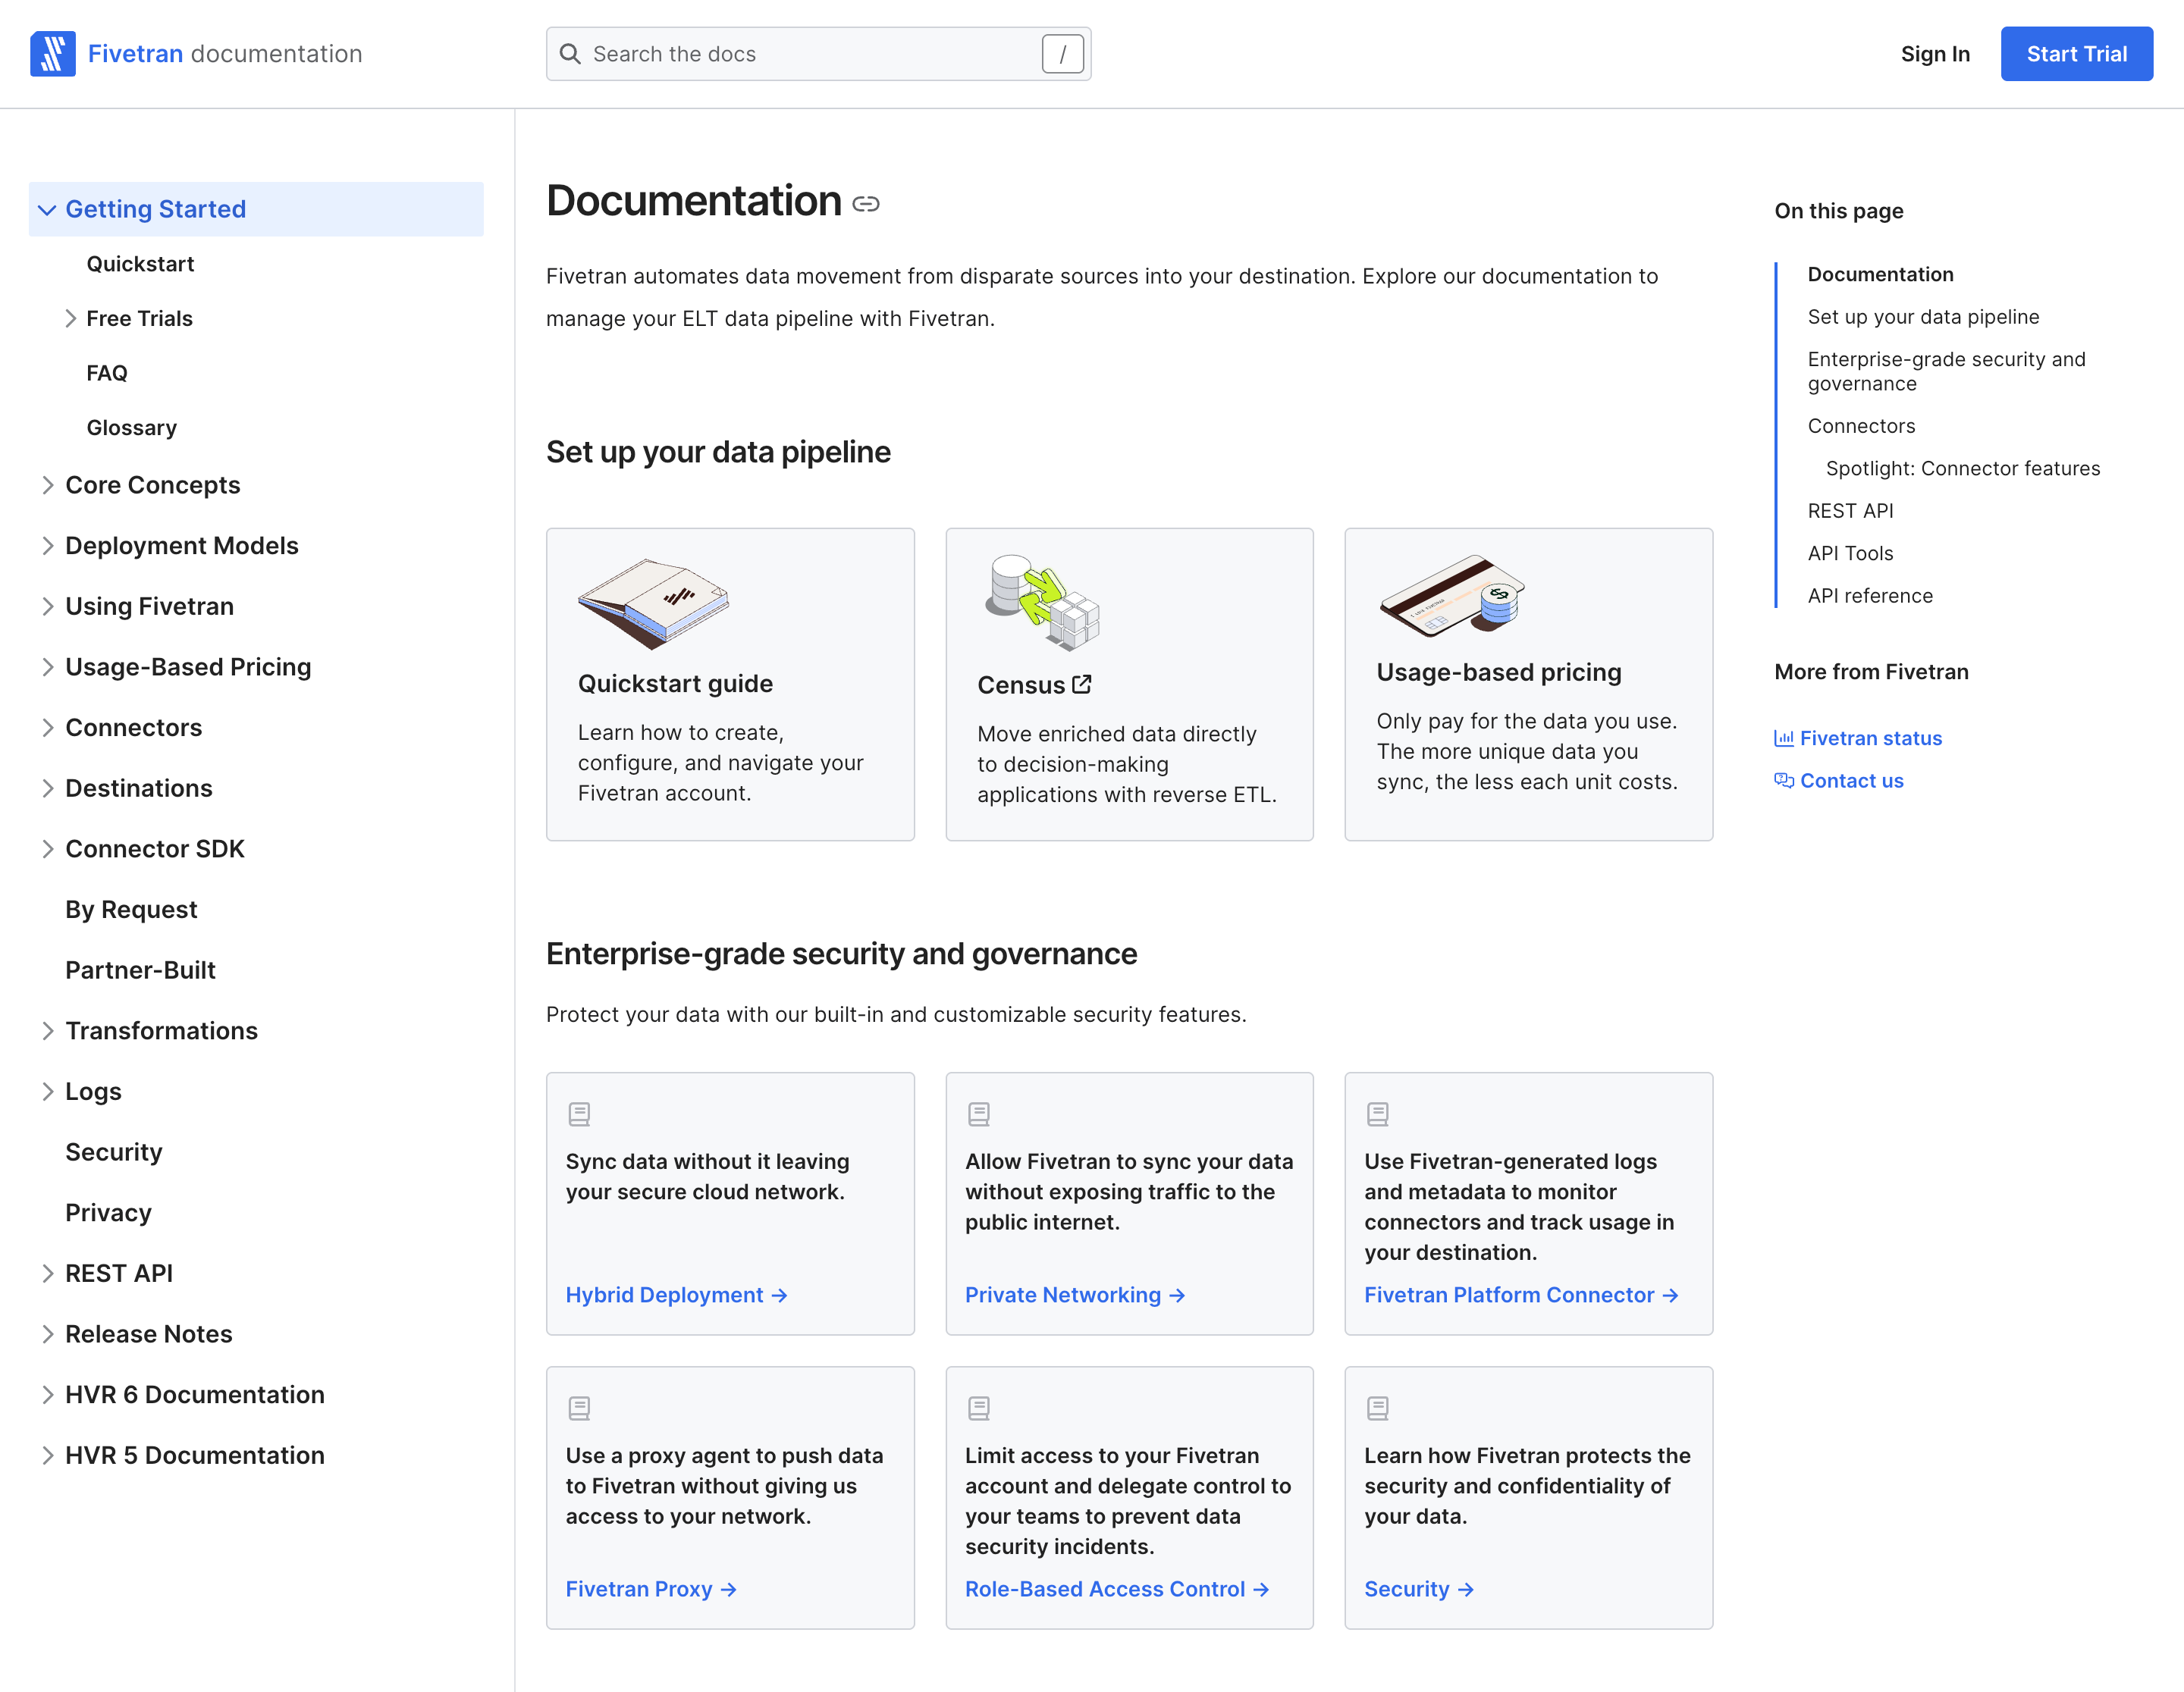
Task: Open Quickstart in the sidebar
Action: (140, 265)
